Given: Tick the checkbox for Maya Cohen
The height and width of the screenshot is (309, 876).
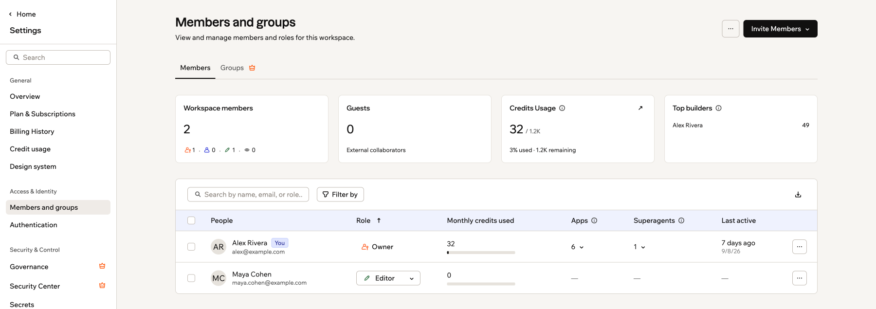Looking at the screenshot, I should (x=191, y=278).
